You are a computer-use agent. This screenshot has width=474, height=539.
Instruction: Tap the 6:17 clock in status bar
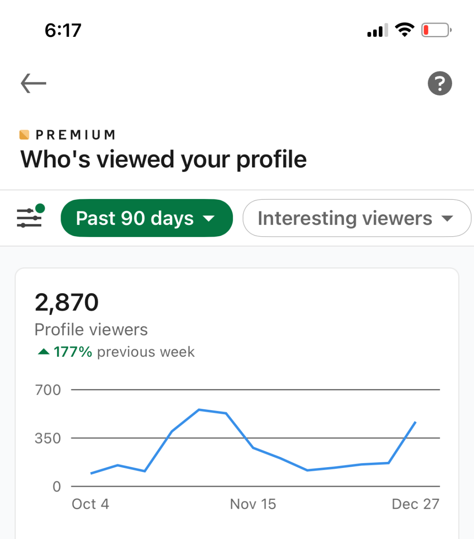(63, 30)
